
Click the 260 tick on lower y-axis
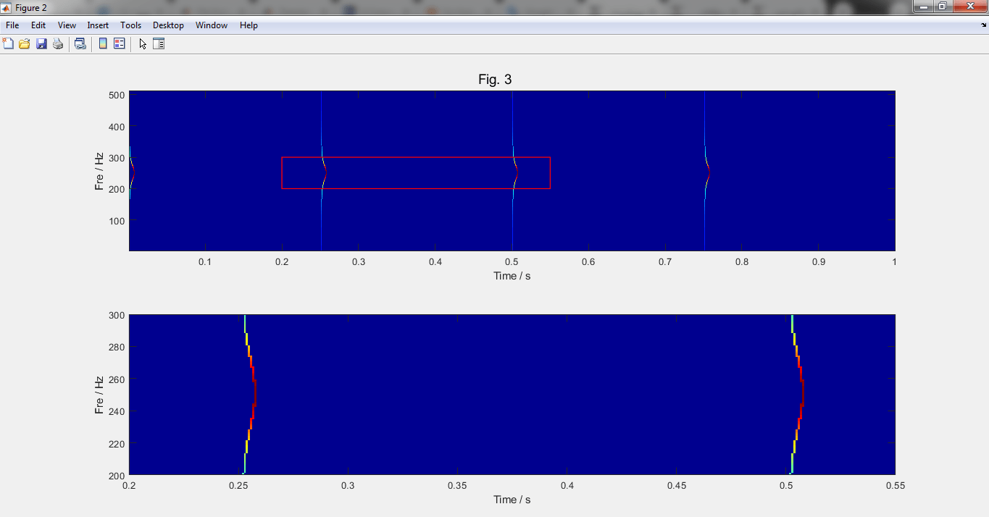pyautogui.click(x=117, y=379)
